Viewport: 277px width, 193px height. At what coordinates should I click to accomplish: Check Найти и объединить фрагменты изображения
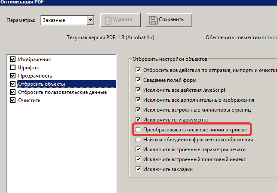click(138, 140)
